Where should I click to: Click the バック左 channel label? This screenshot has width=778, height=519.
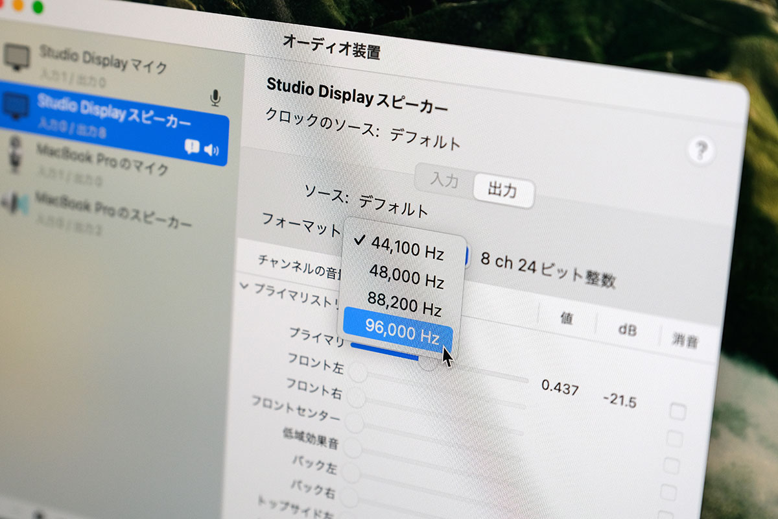click(x=315, y=465)
